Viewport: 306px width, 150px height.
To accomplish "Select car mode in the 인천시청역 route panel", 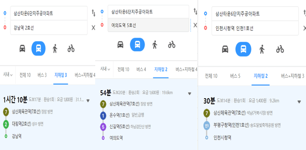I will pos(225,49).
